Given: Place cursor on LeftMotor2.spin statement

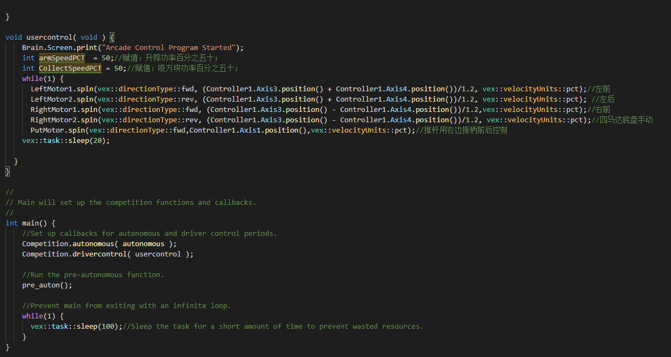Looking at the screenshot, I should click(x=322, y=99).
